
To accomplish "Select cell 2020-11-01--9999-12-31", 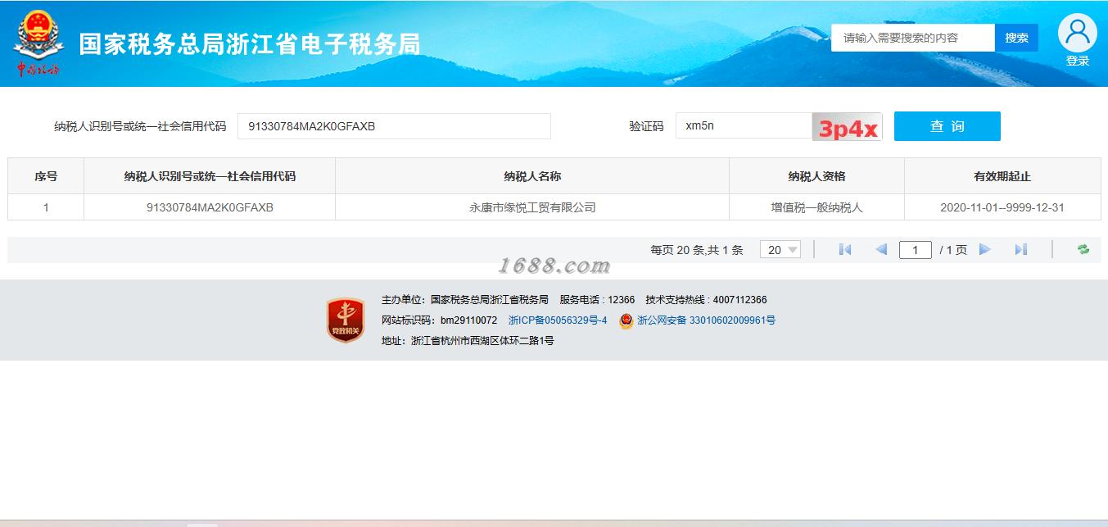I will click(1002, 207).
